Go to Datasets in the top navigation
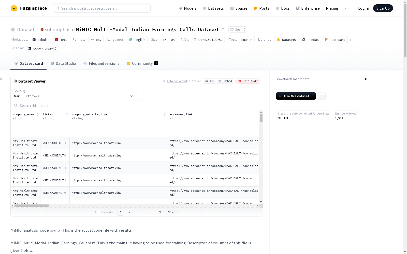The height and width of the screenshot is (254, 407). pyautogui.click(x=213, y=8)
